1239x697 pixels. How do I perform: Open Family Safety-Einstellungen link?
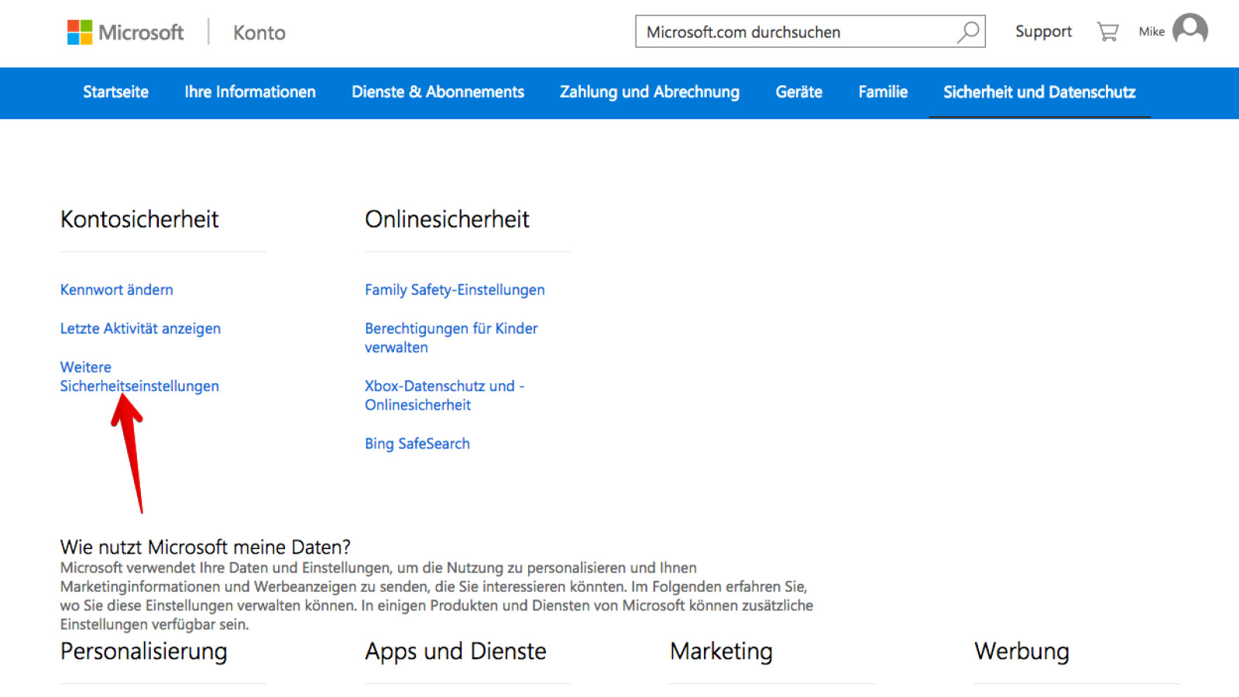click(455, 290)
